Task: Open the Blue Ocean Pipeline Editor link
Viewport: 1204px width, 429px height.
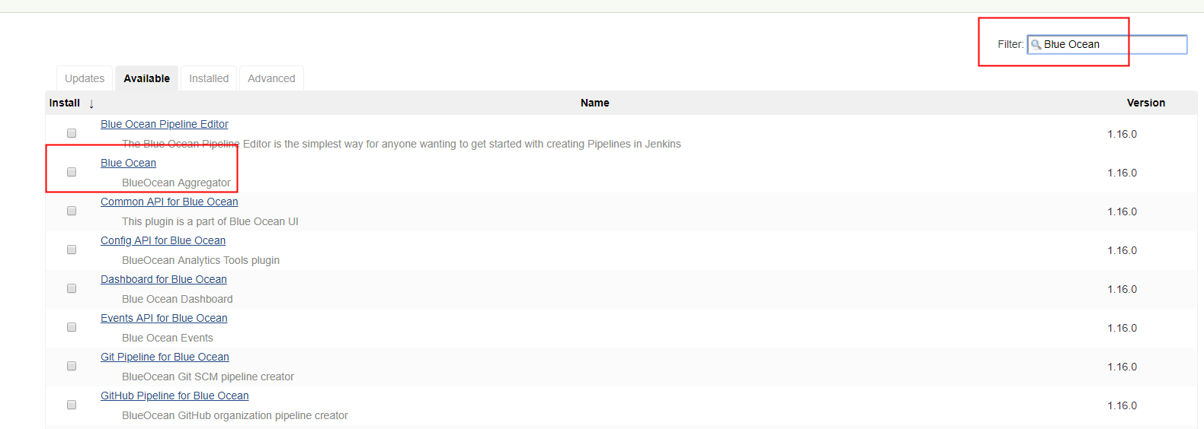Action: (x=165, y=124)
